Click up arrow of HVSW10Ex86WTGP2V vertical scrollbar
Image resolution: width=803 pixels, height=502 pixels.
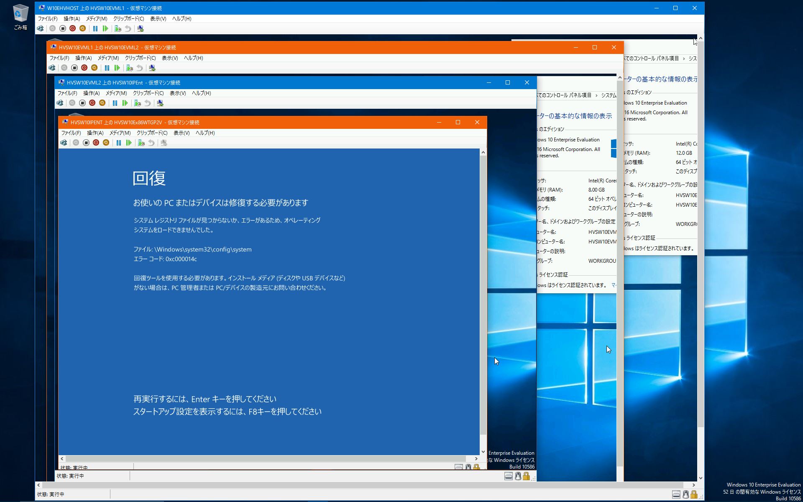pos(483,152)
